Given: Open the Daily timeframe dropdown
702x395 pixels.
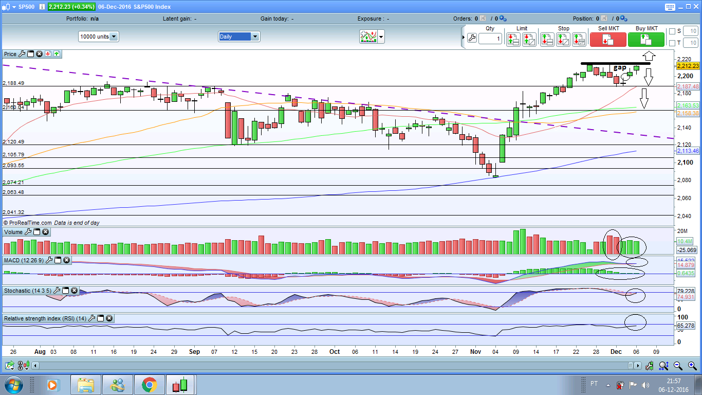Looking at the screenshot, I should [255, 37].
